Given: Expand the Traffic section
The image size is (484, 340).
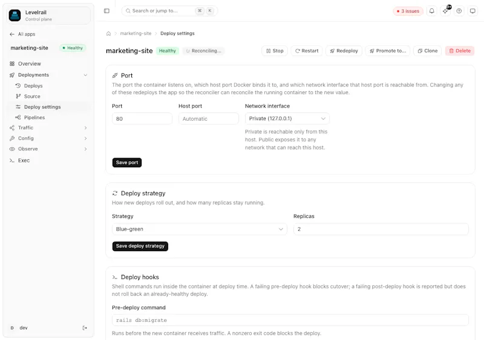Looking at the screenshot, I should tap(48, 127).
